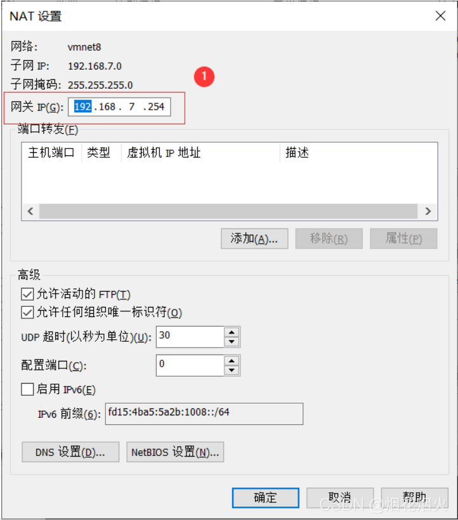Click the port forwarding list left scroll arrow

[30, 211]
